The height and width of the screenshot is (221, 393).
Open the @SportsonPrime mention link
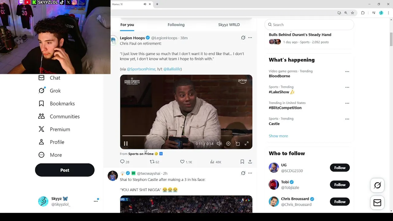point(141,69)
